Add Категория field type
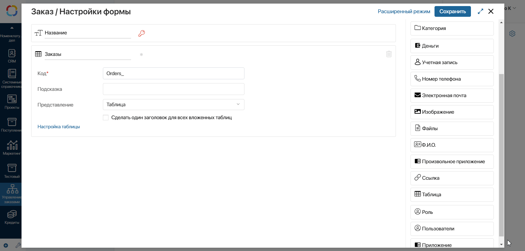The image size is (525, 251). (x=452, y=28)
